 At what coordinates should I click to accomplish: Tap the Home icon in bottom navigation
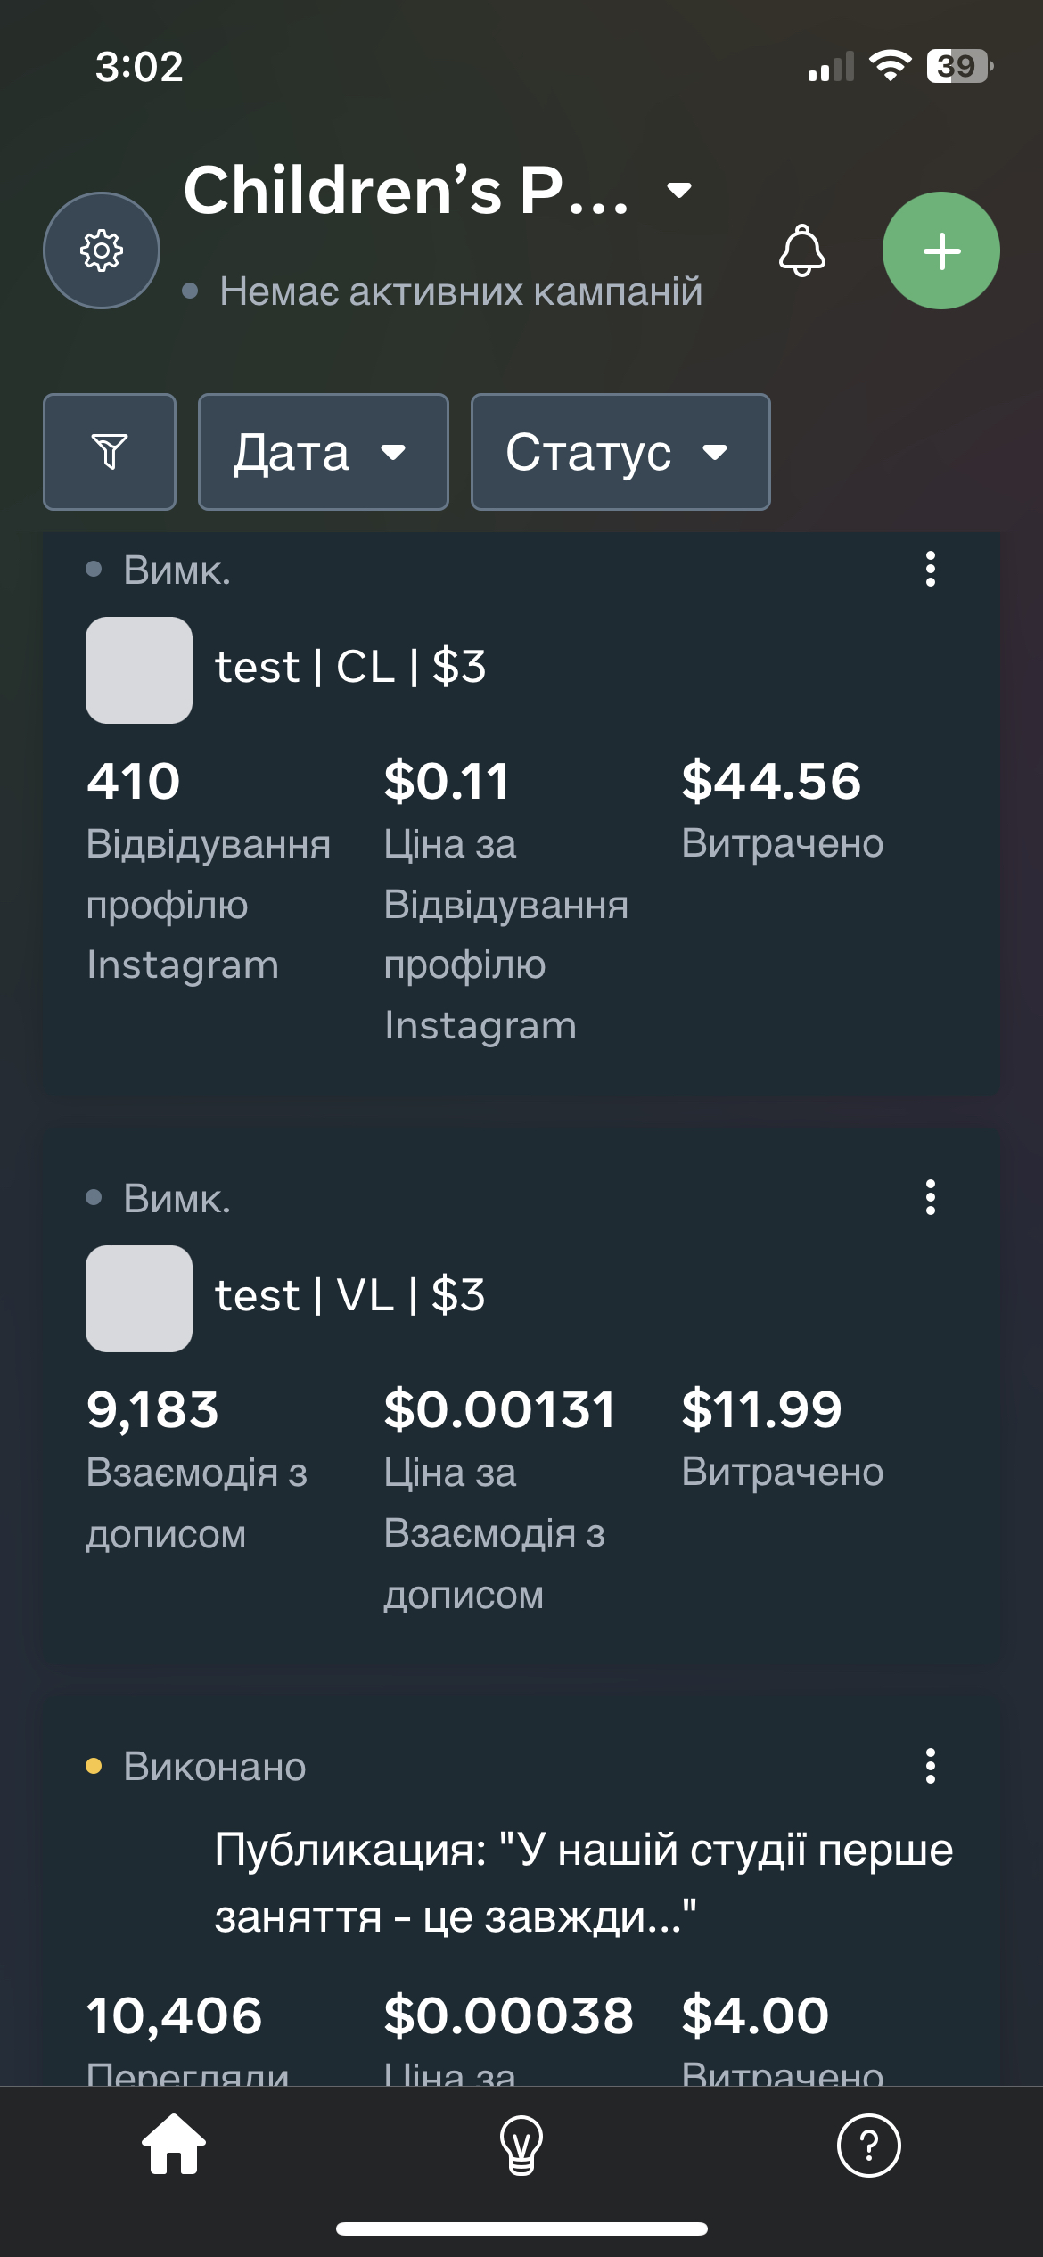173,2146
